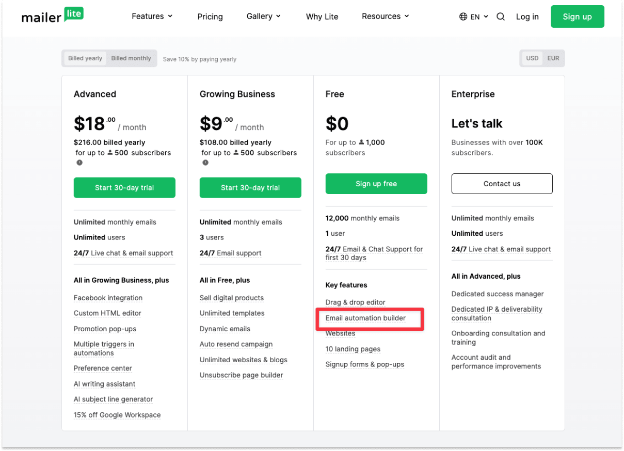Click the globe language icon
This screenshot has width=624, height=451.
462,16
